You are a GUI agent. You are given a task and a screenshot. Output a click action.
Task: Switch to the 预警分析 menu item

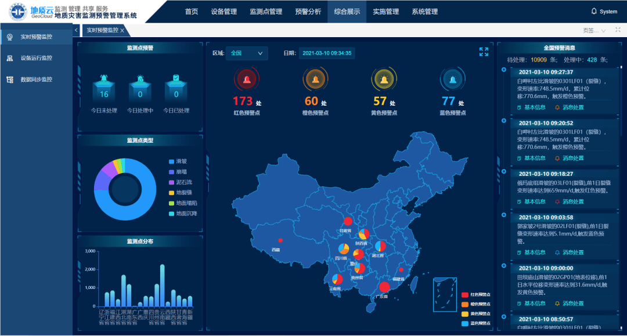(x=307, y=10)
